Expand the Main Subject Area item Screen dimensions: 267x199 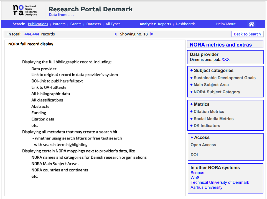click(192, 85)
